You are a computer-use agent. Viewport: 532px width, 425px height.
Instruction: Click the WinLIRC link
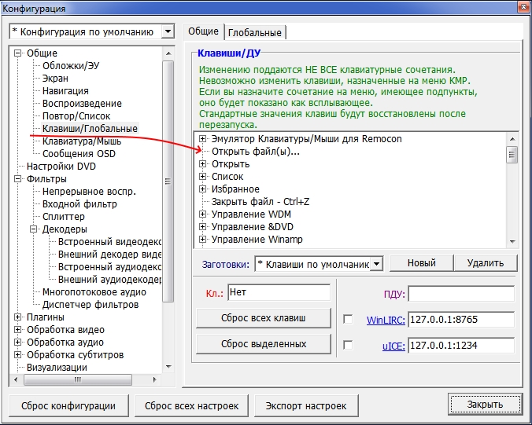point(385,321)
